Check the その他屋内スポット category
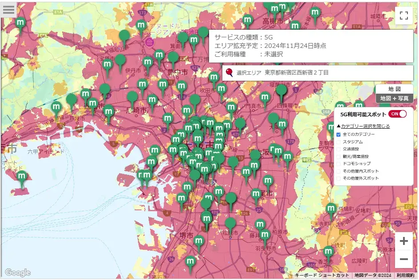 (339, 171)
